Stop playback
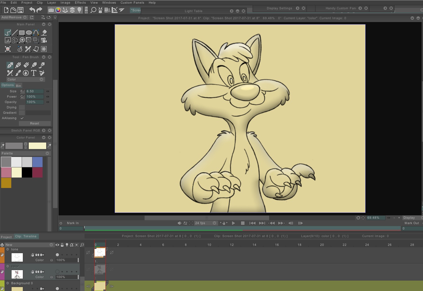Screen dimensions: 423x291 pyautogui.click(x=243, y=223)
